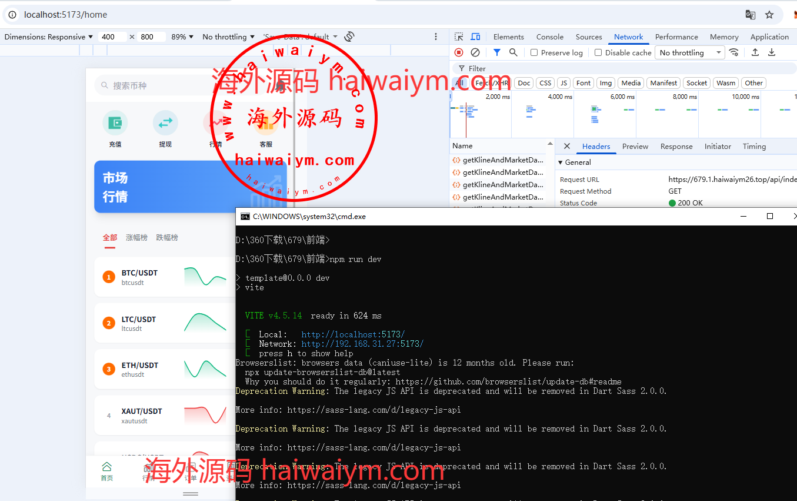Filter requests by Fetch/XHR type

point(492,83)
